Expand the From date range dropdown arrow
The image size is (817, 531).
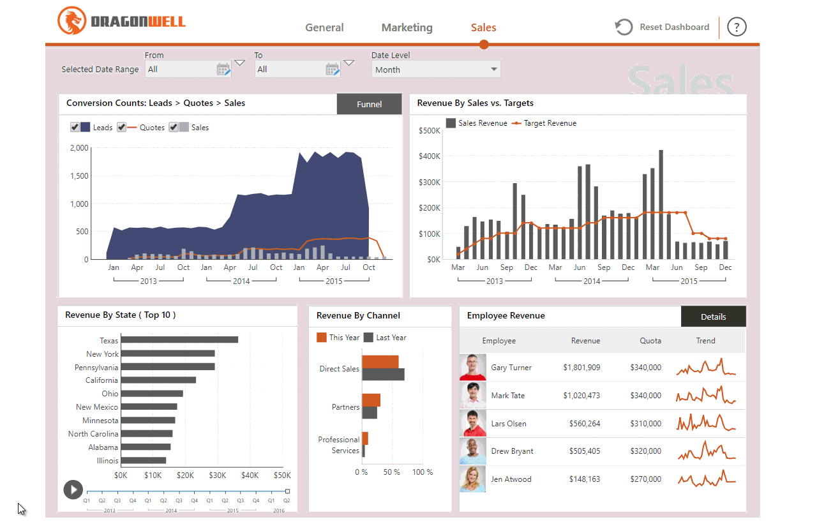coord(239,63)
